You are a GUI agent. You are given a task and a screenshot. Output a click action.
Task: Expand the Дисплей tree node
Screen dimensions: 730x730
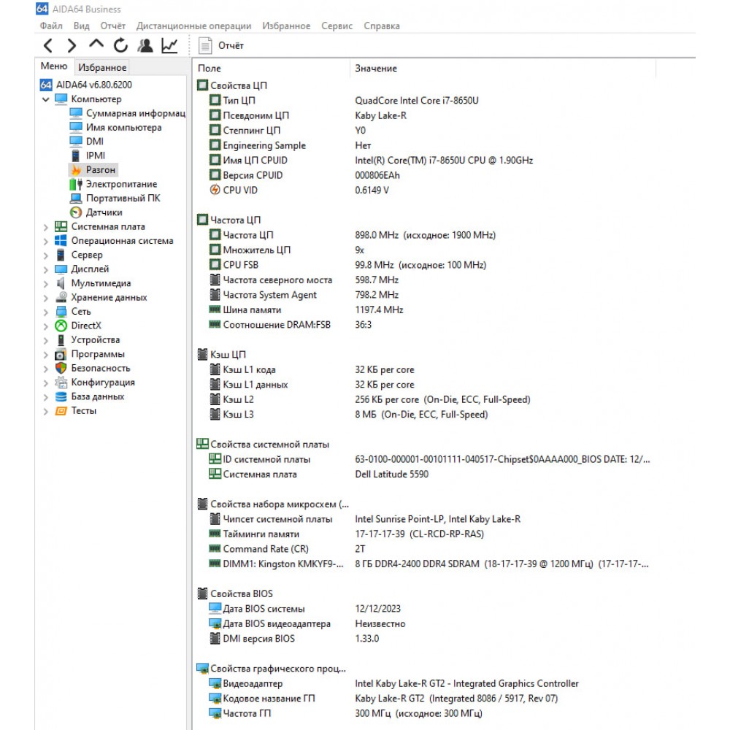(x=45, y=269)
